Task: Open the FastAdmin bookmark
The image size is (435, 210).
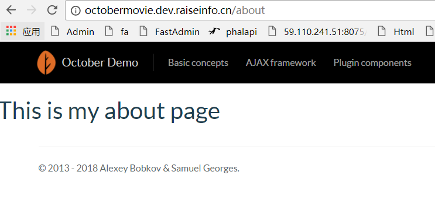Action: click(x=169, y=32)
